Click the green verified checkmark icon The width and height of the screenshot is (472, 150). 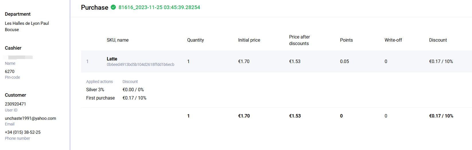[x=113, y=7]
